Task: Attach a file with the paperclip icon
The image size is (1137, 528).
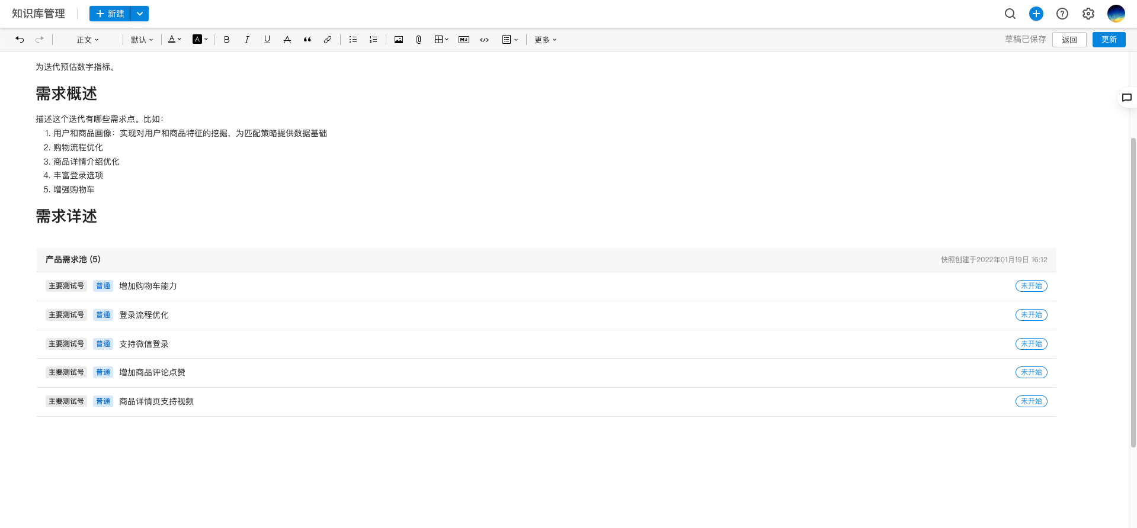Action: 419,40
